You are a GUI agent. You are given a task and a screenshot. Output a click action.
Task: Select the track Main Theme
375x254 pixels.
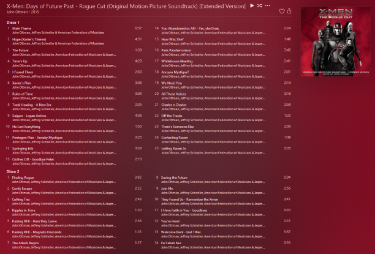point(22,28)
